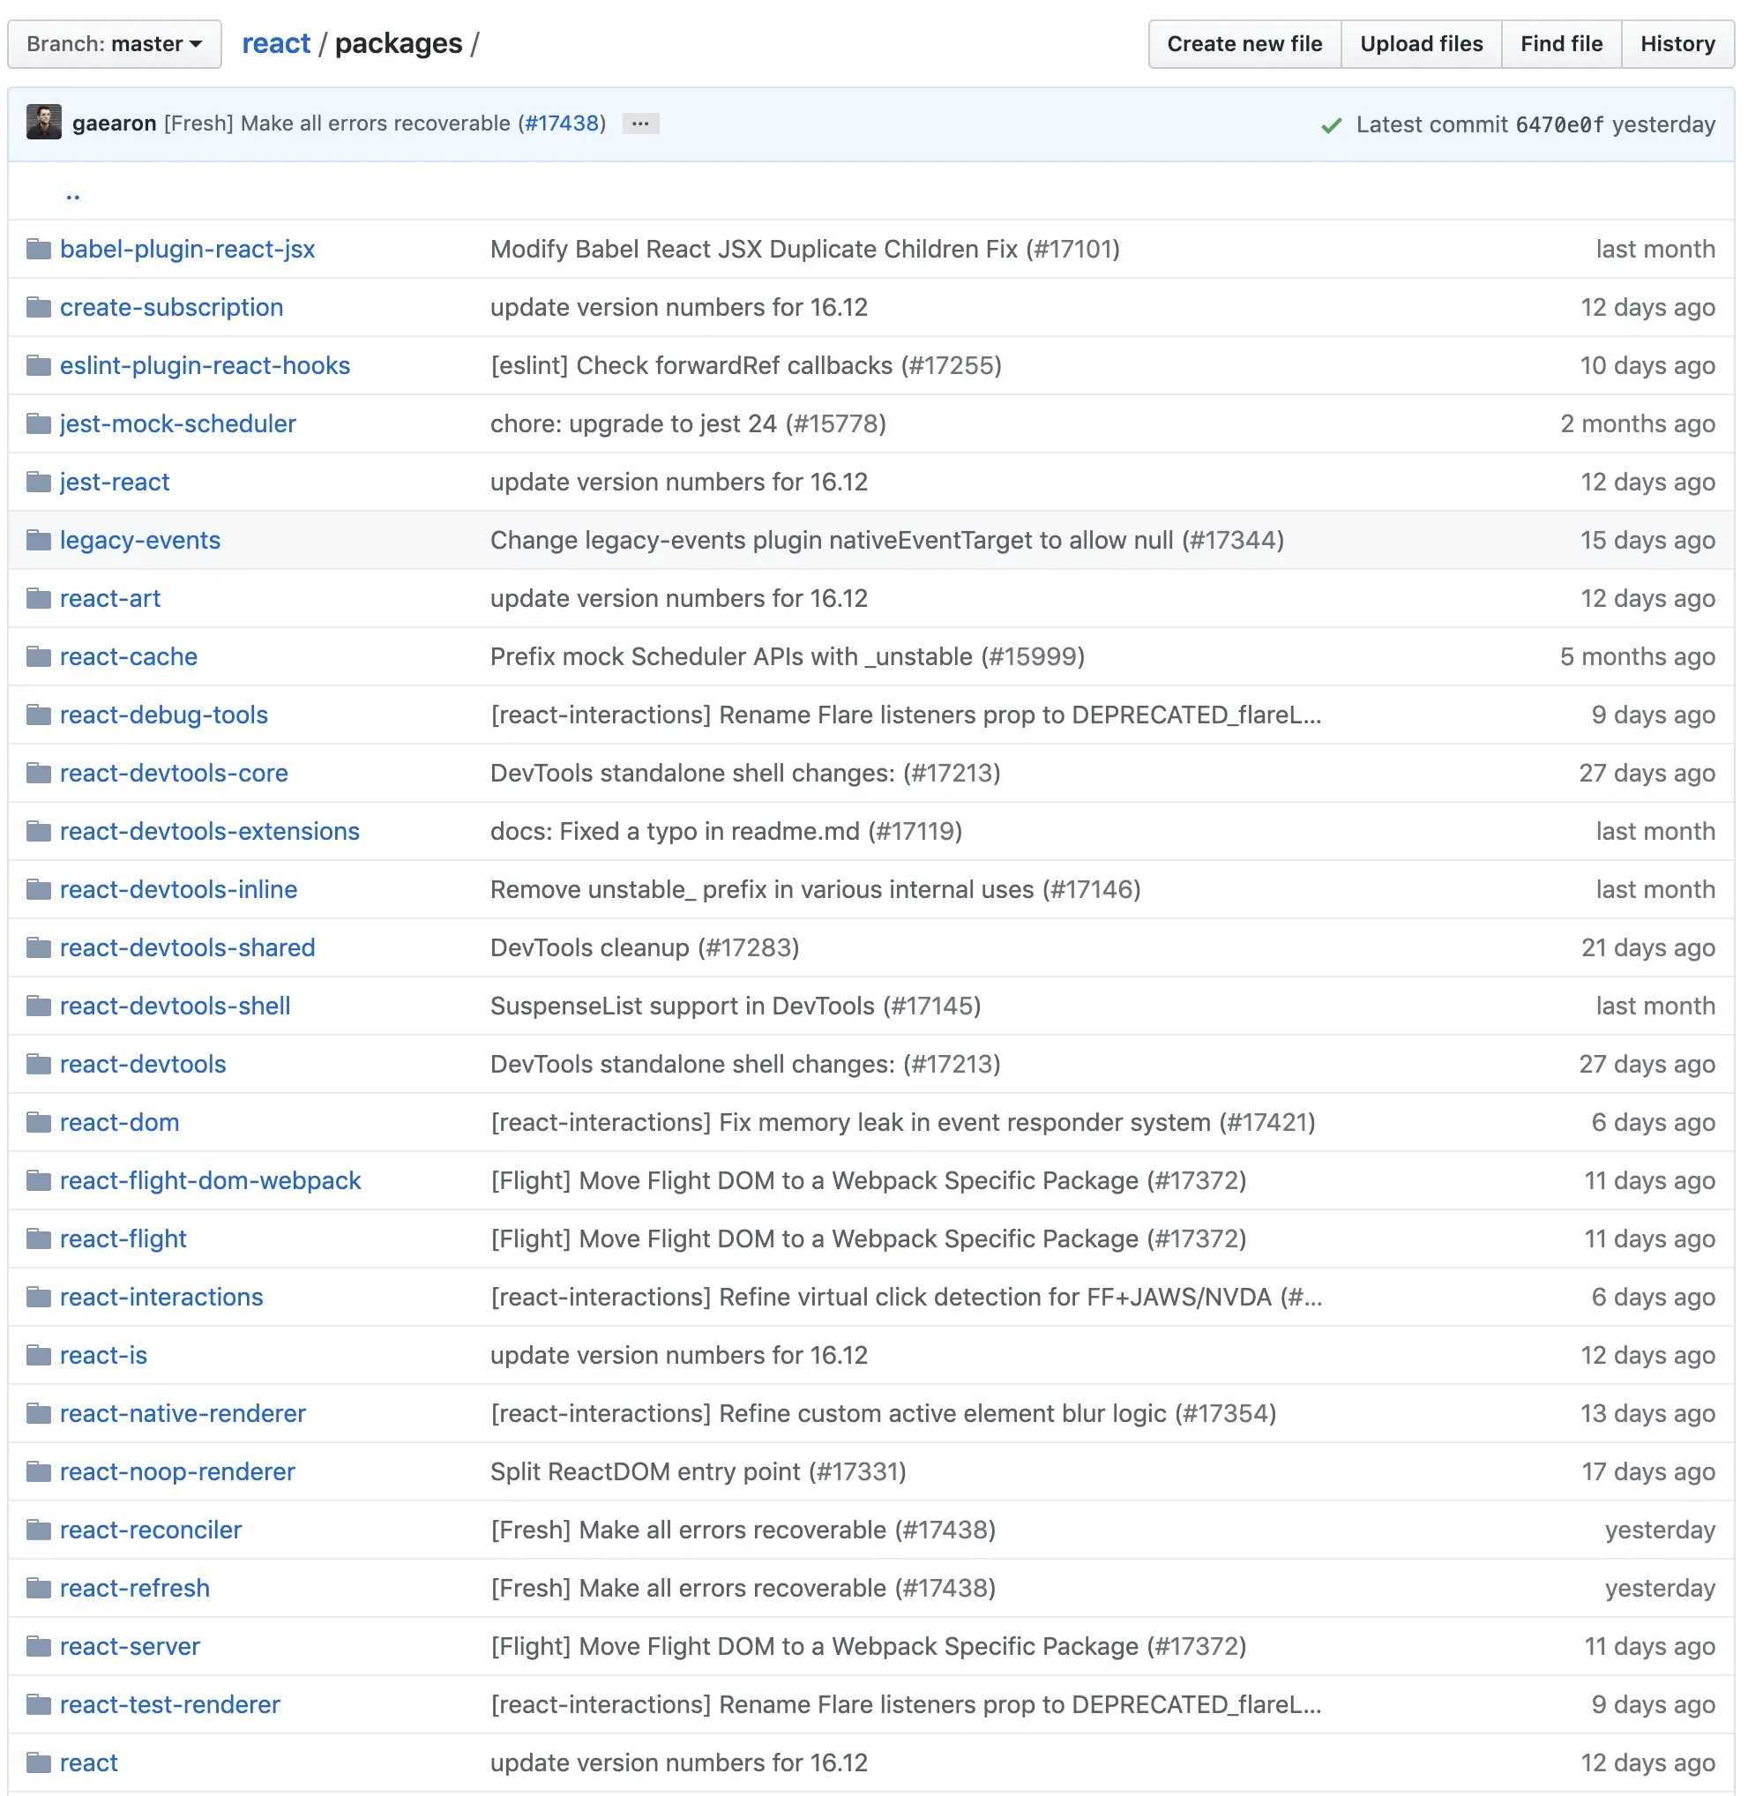Image resolution: width=1748 pixels, height=1796 pixels.
Task: Click the folder icon beside react-flight
Action: coord(39,1238)
